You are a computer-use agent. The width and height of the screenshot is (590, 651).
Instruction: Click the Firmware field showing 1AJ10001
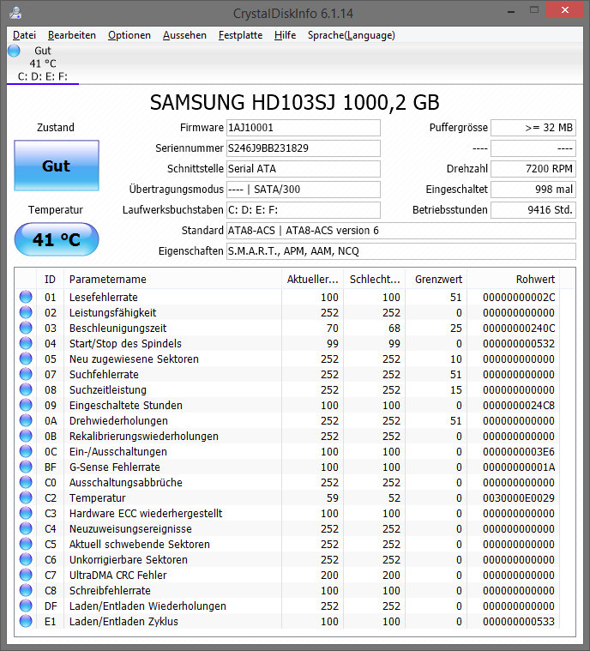(303, 128)
